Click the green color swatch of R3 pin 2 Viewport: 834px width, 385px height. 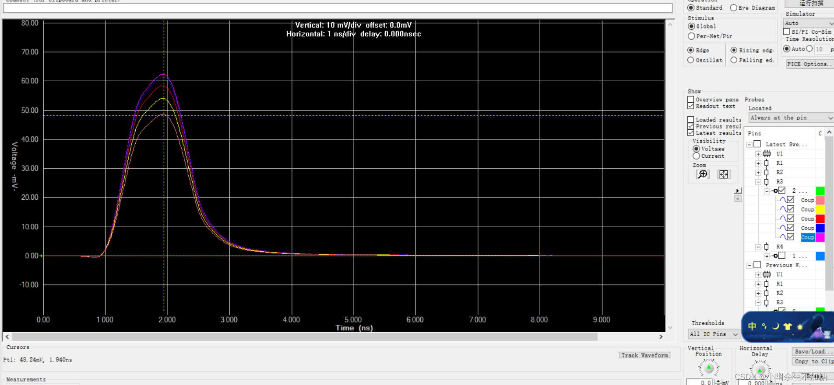click(x=820, y=191)
